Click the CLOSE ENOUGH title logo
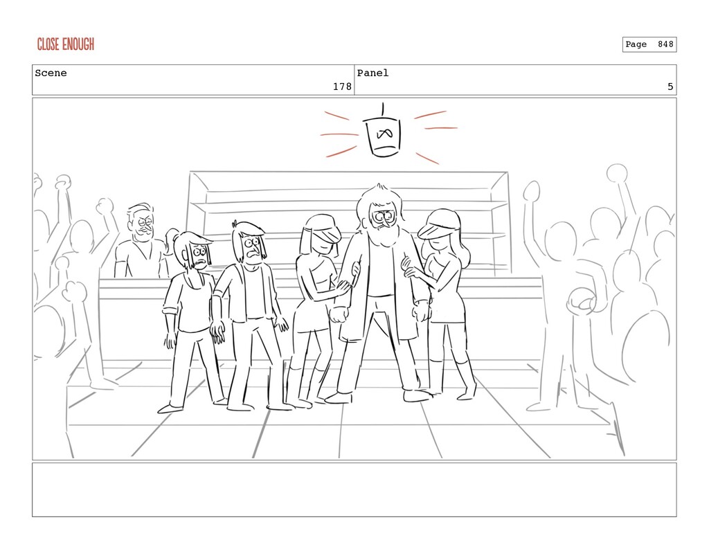The height and width of the screenshot is (549, 709). [66, 44]
